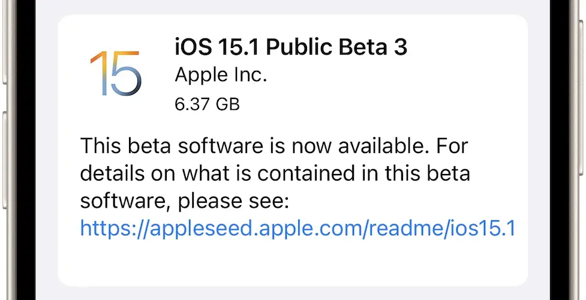Screen dimensions: 586x300
Task: Click the gray background above the update card
Action: click(293, 7)
